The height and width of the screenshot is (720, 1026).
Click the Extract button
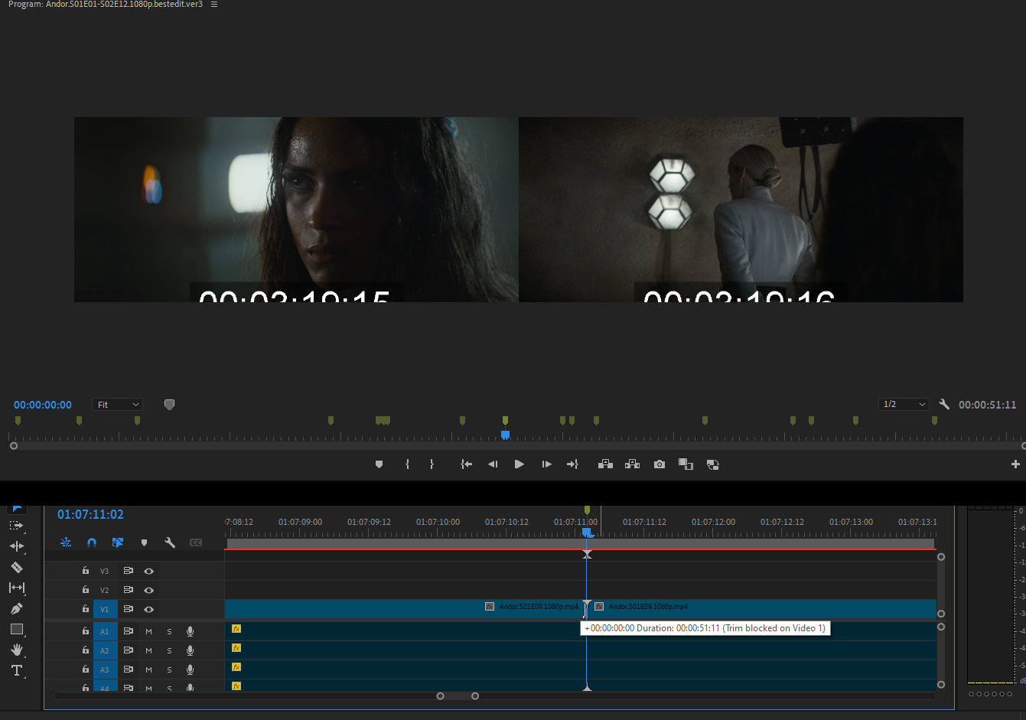pos(632,464)
